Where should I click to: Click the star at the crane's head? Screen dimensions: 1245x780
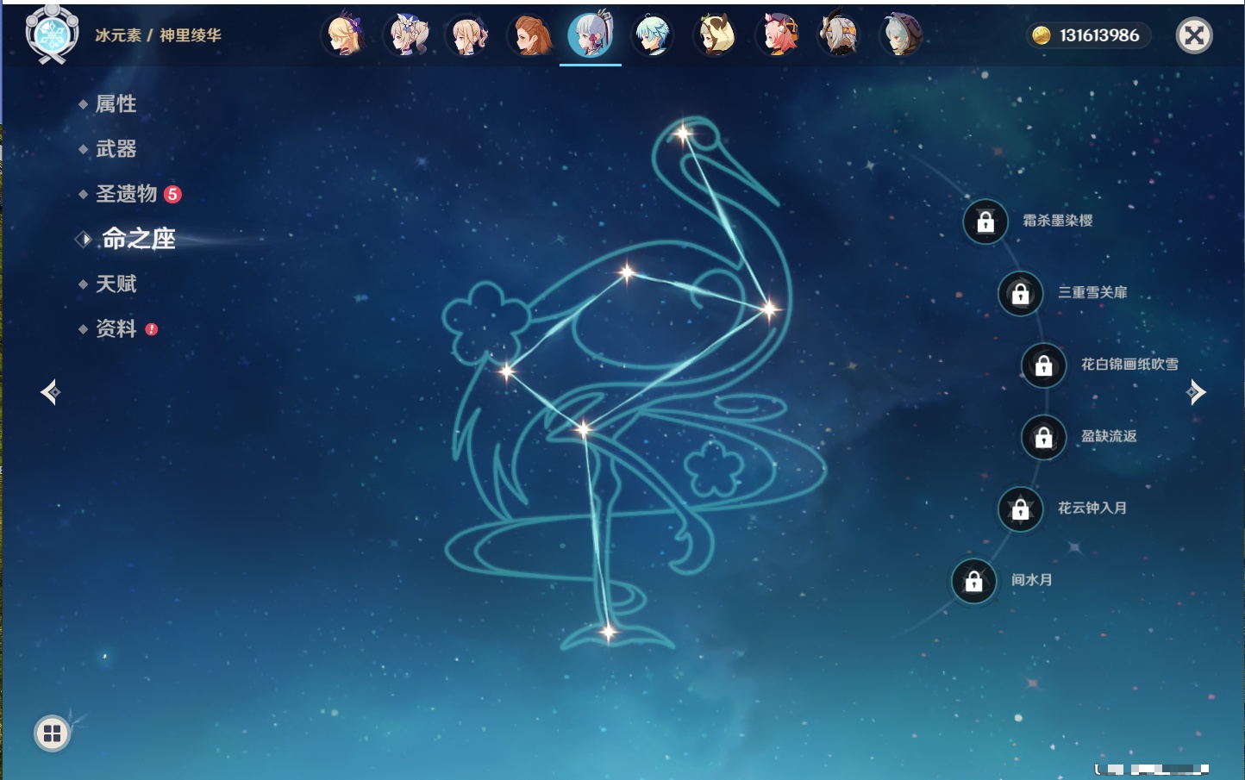click(x=683, y=134)
